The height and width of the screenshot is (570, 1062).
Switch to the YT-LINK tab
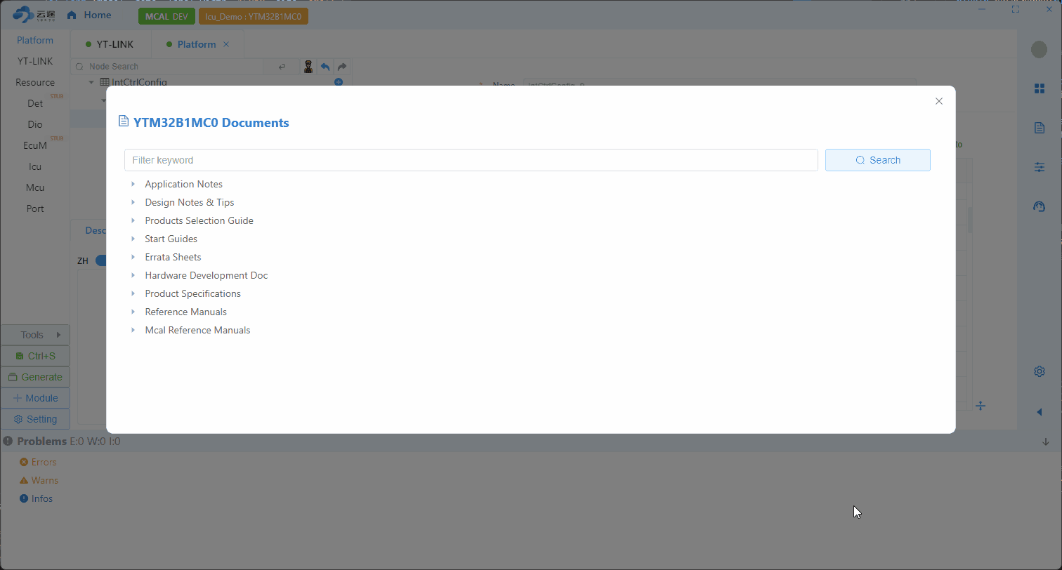(x=110, y=44)
